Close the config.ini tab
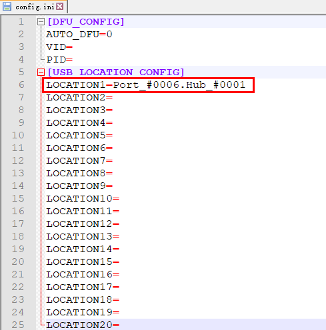 coord(59,7)
